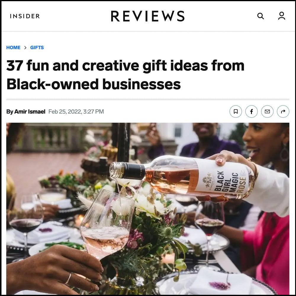The width and height of the screenshot is (296, 296).
Task: Go to the INSIDER logo homepage
Action: click(25, 16)
